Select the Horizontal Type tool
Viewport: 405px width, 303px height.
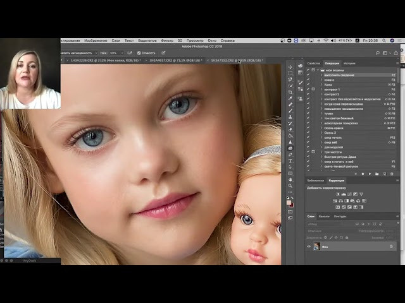[290, 161]
